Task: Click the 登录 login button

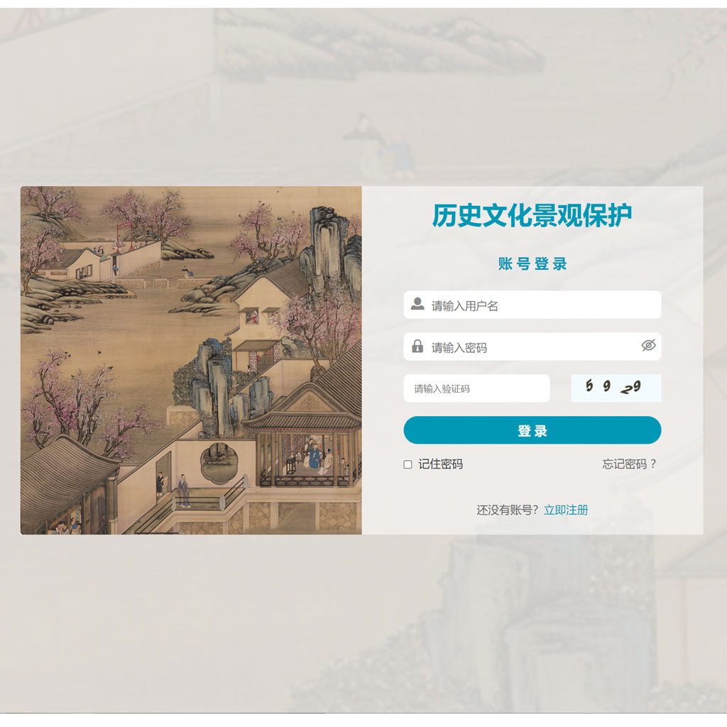Action: (x=532, y=430)
